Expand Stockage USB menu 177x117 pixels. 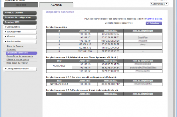point(20,32)
